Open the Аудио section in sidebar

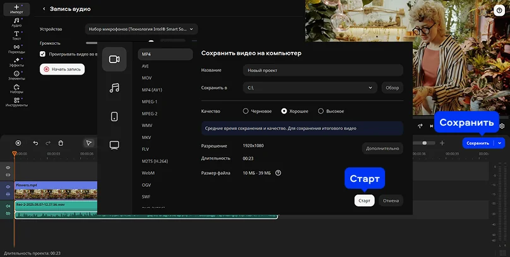tap(16, 23)
